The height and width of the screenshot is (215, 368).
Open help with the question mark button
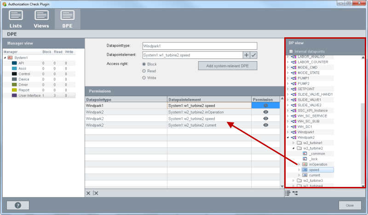[18, 205]
